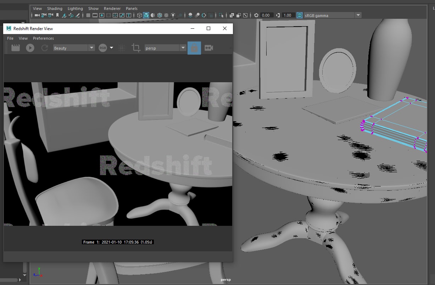Toggle the Safe Title icon

[x=128, y=15]
